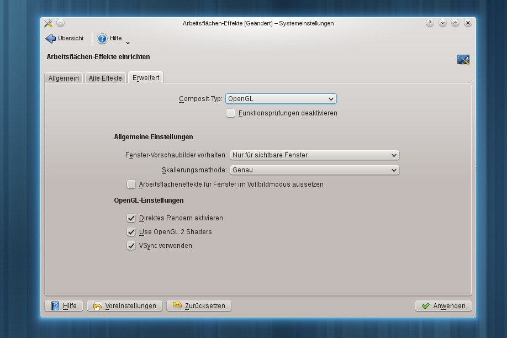
Task: Click the Composit-Typ label
Action: point(201,99)
